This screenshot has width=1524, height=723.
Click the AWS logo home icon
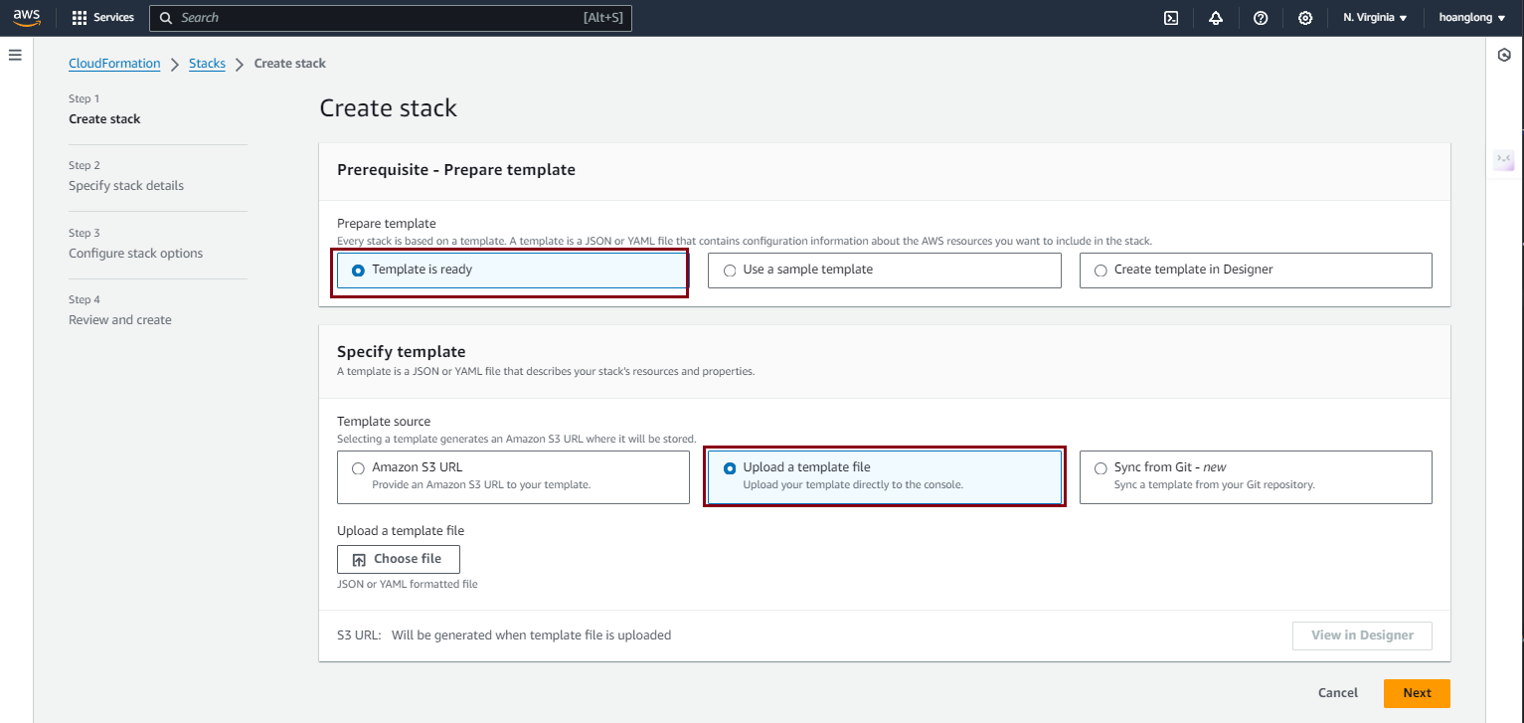27,18
